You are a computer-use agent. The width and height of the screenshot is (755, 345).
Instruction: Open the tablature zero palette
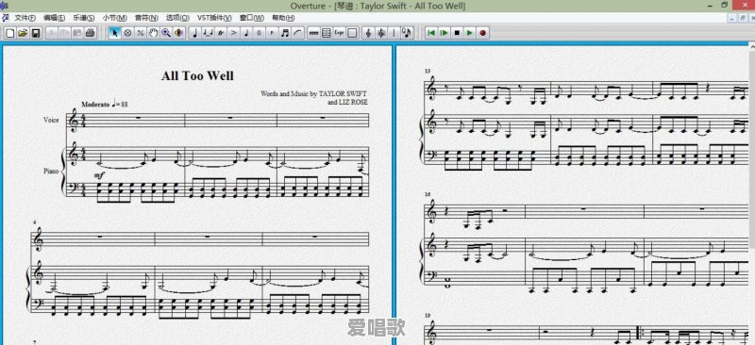pyautogui.click(x=259, y=33)
